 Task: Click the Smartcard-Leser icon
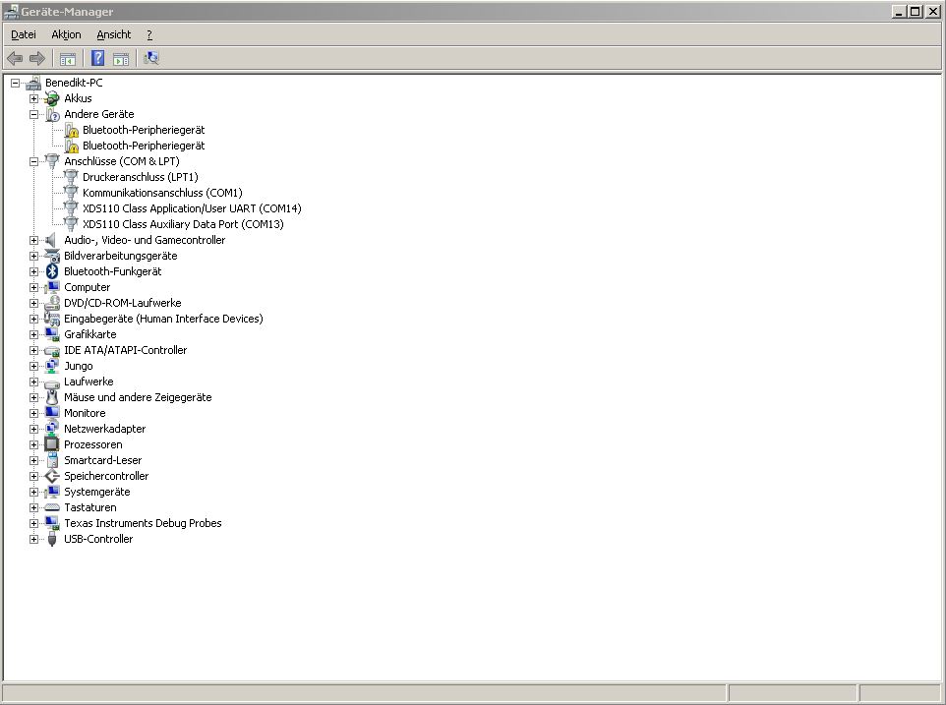tap(52, 460)
